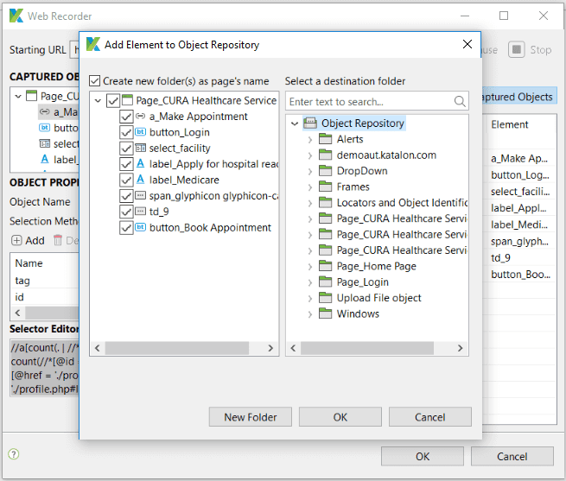Expand the Locators and Object Identification folder

pos(309,203)
